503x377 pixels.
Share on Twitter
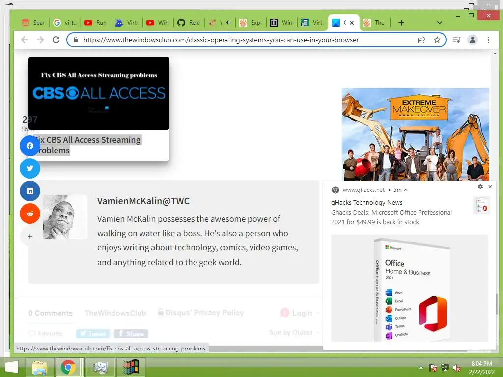click(x=30, y=168)
